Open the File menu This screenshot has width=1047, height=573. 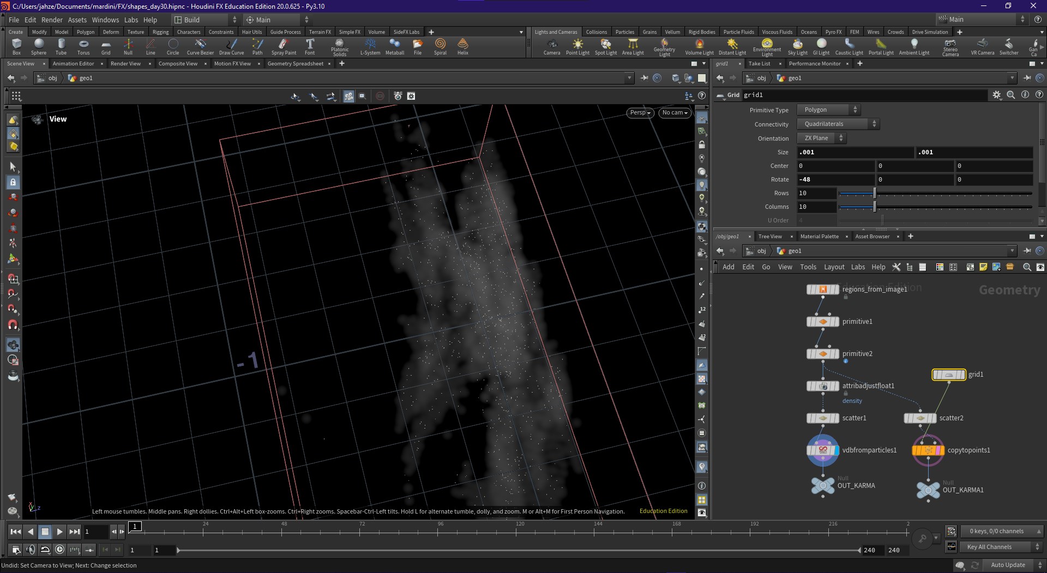click(x=14, y=20)
